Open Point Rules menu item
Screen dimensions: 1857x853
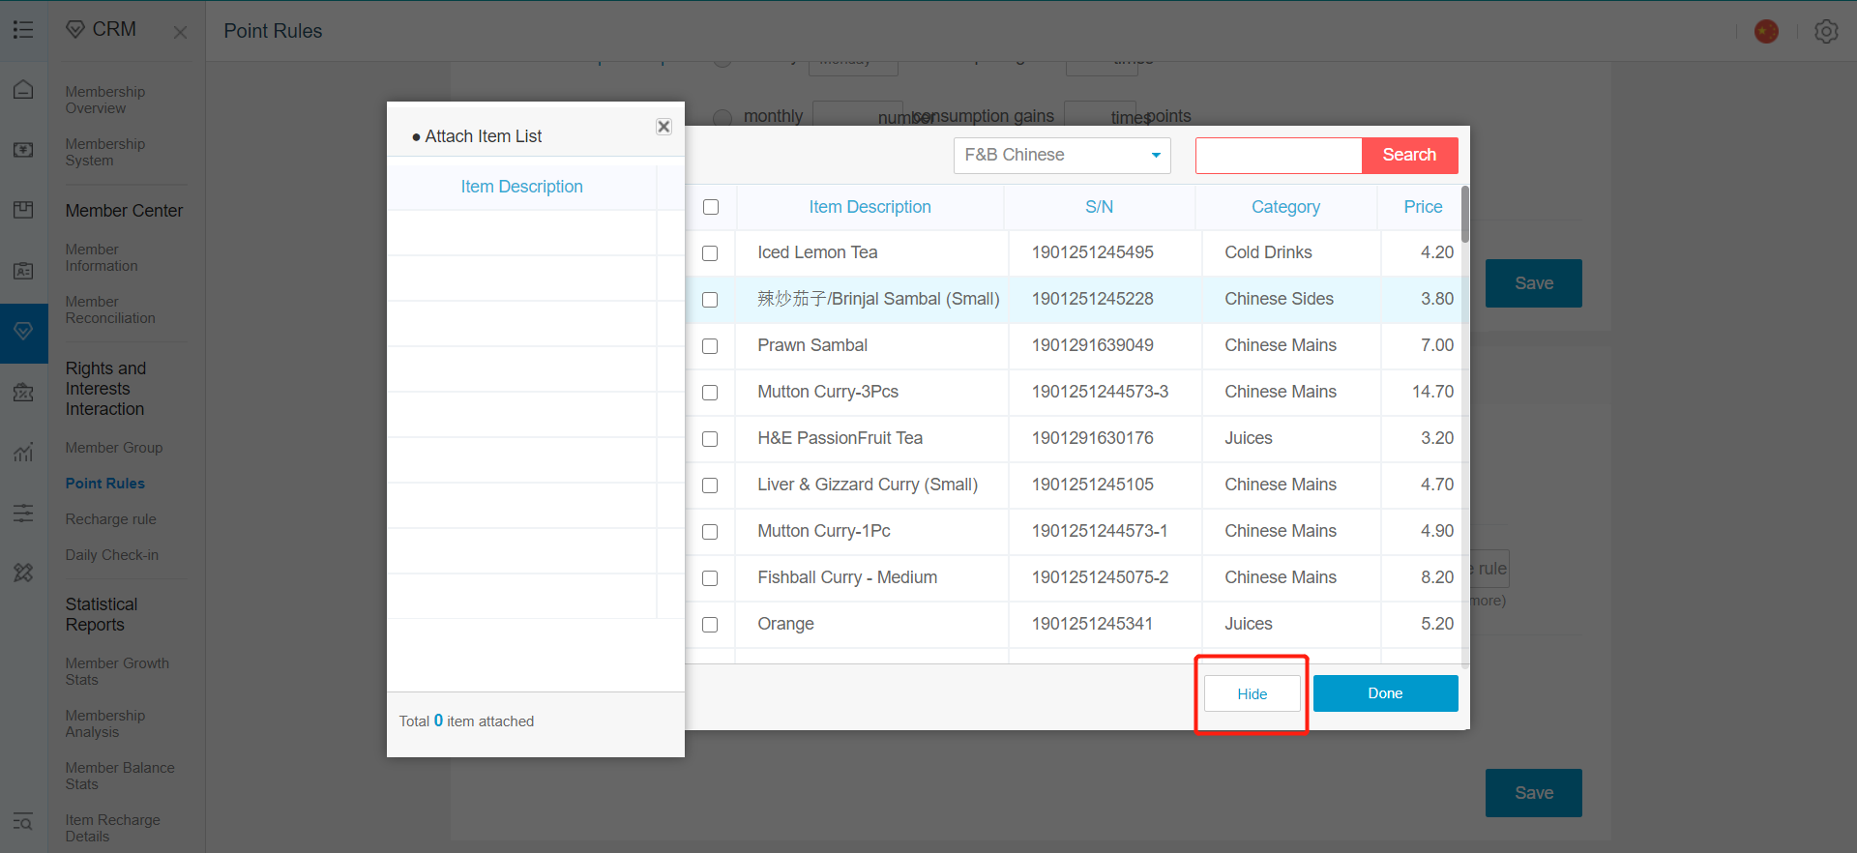[104, 484]
